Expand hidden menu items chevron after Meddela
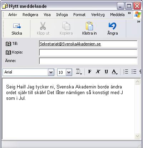This screenshot has height=148, width=143. pyautogui.click(x=129, y=13)
